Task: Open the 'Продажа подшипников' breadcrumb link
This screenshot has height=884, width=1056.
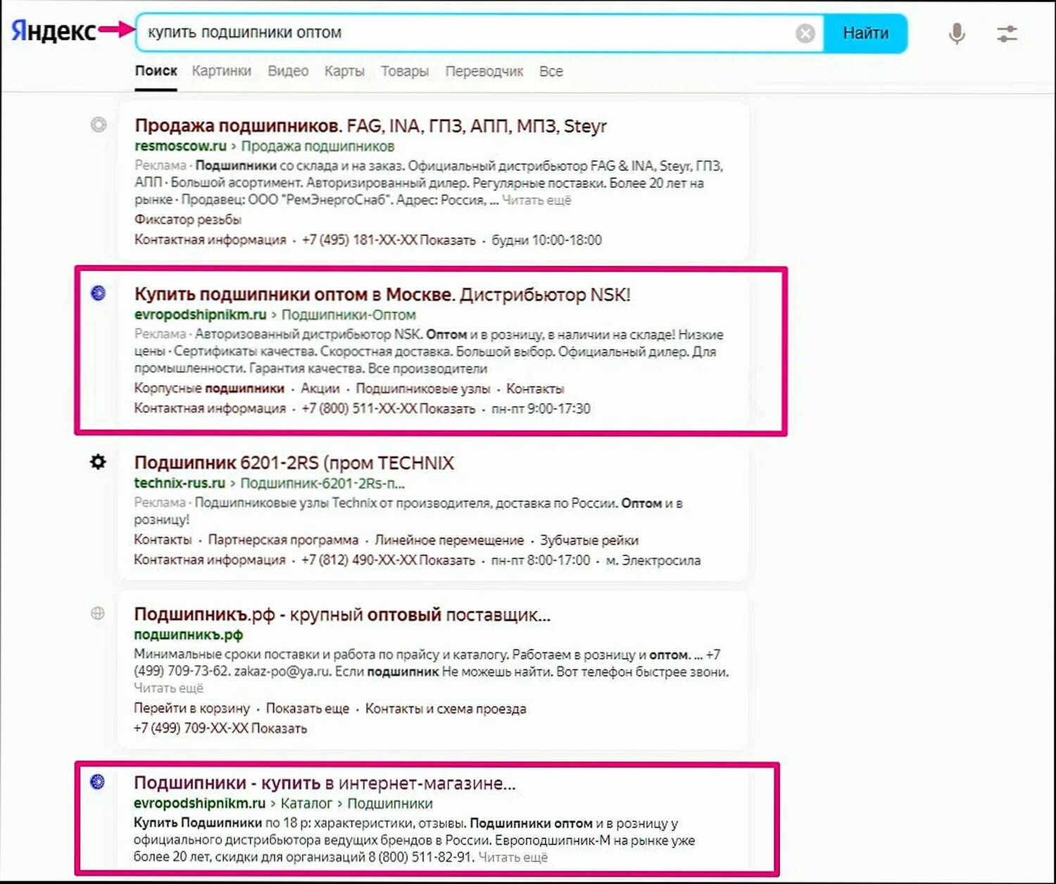Action: (318, 146)
